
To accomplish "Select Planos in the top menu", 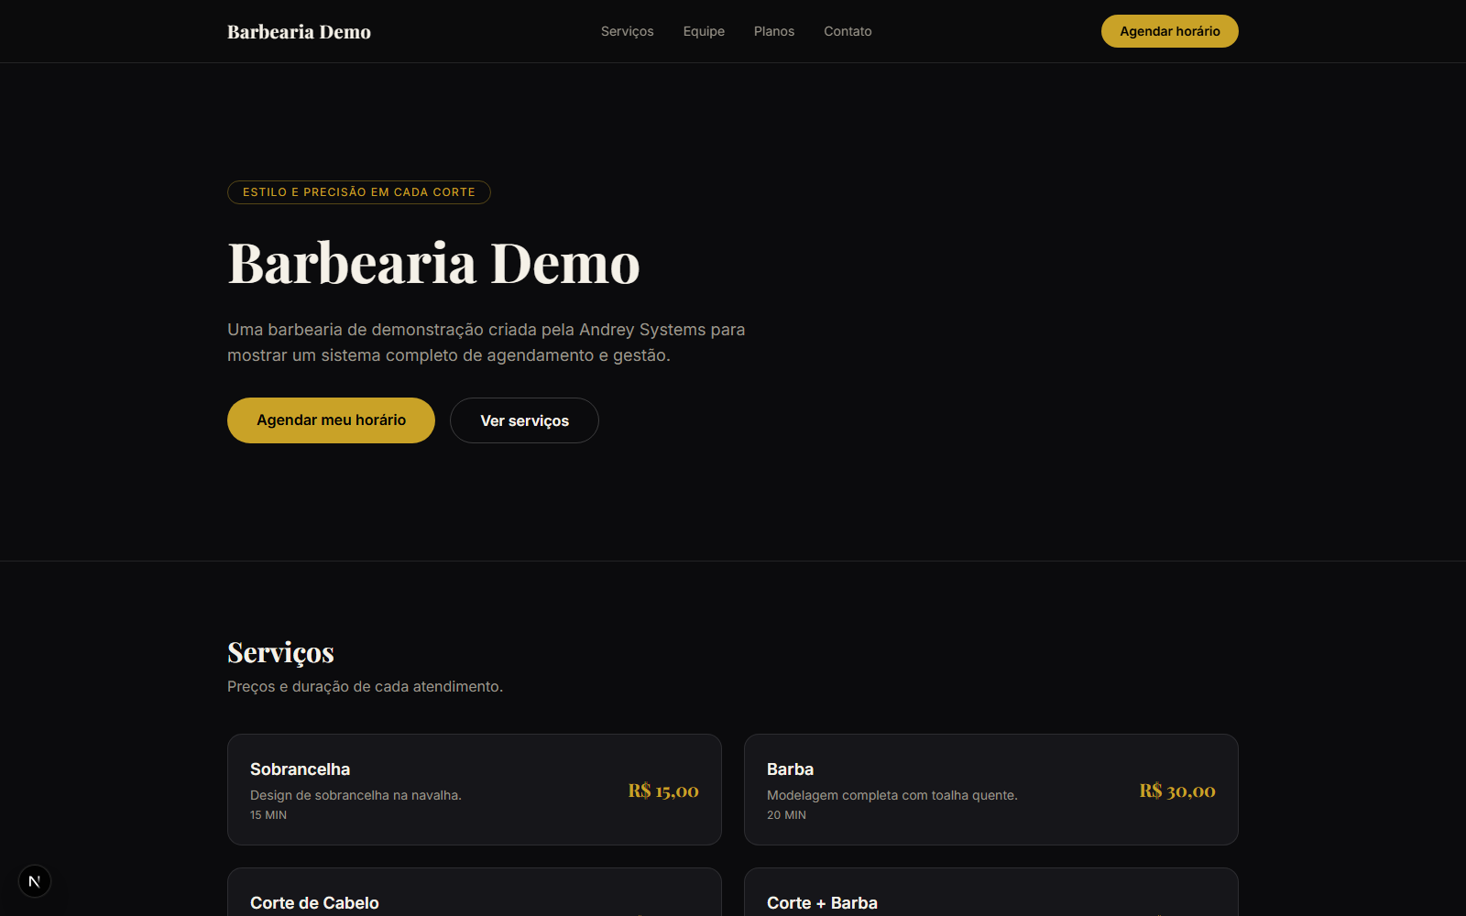I will [774, 31].
